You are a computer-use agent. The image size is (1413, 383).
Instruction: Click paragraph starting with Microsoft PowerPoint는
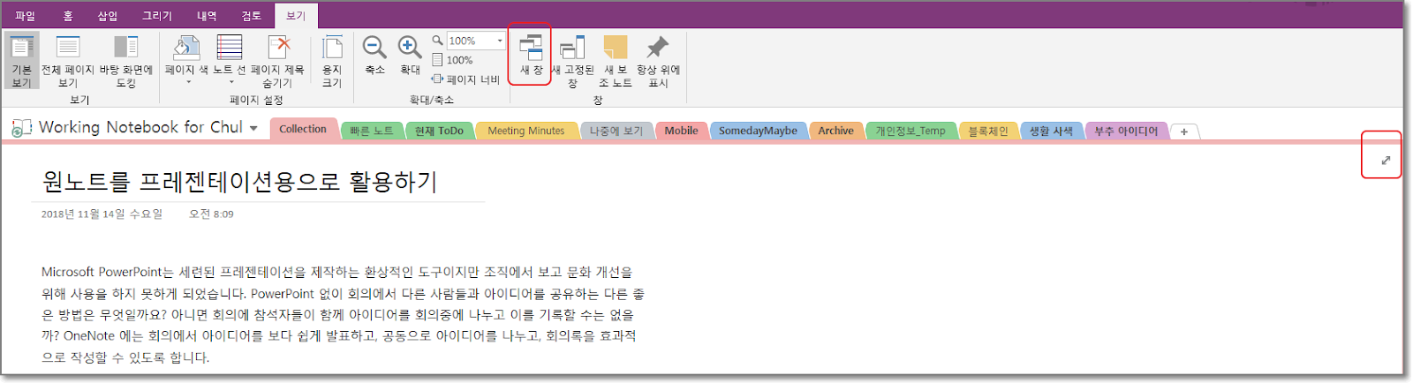click(344, 314)
